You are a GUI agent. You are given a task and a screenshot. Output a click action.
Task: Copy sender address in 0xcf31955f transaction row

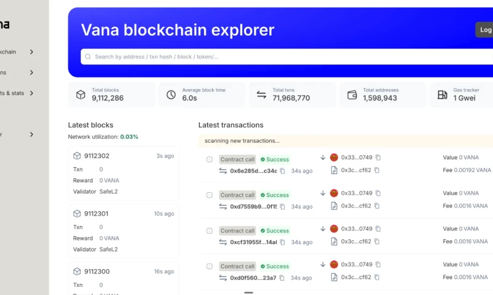pyautogui.click(x=378, y=229)
